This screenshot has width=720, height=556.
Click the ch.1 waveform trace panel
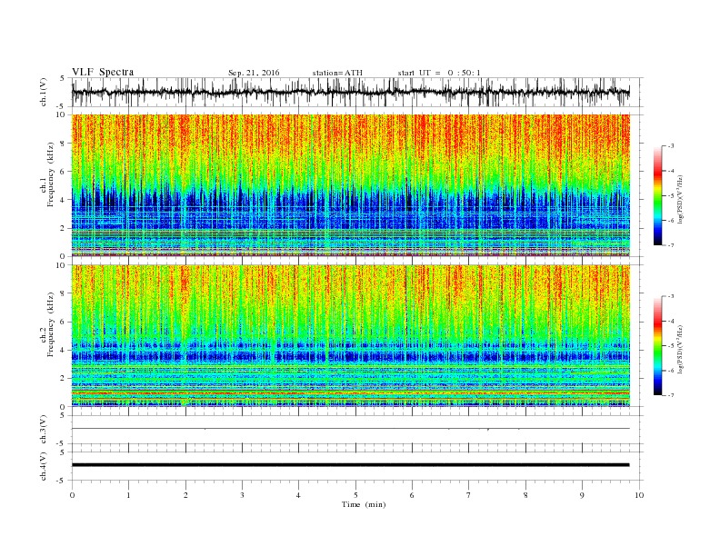[x=357, y=92]
